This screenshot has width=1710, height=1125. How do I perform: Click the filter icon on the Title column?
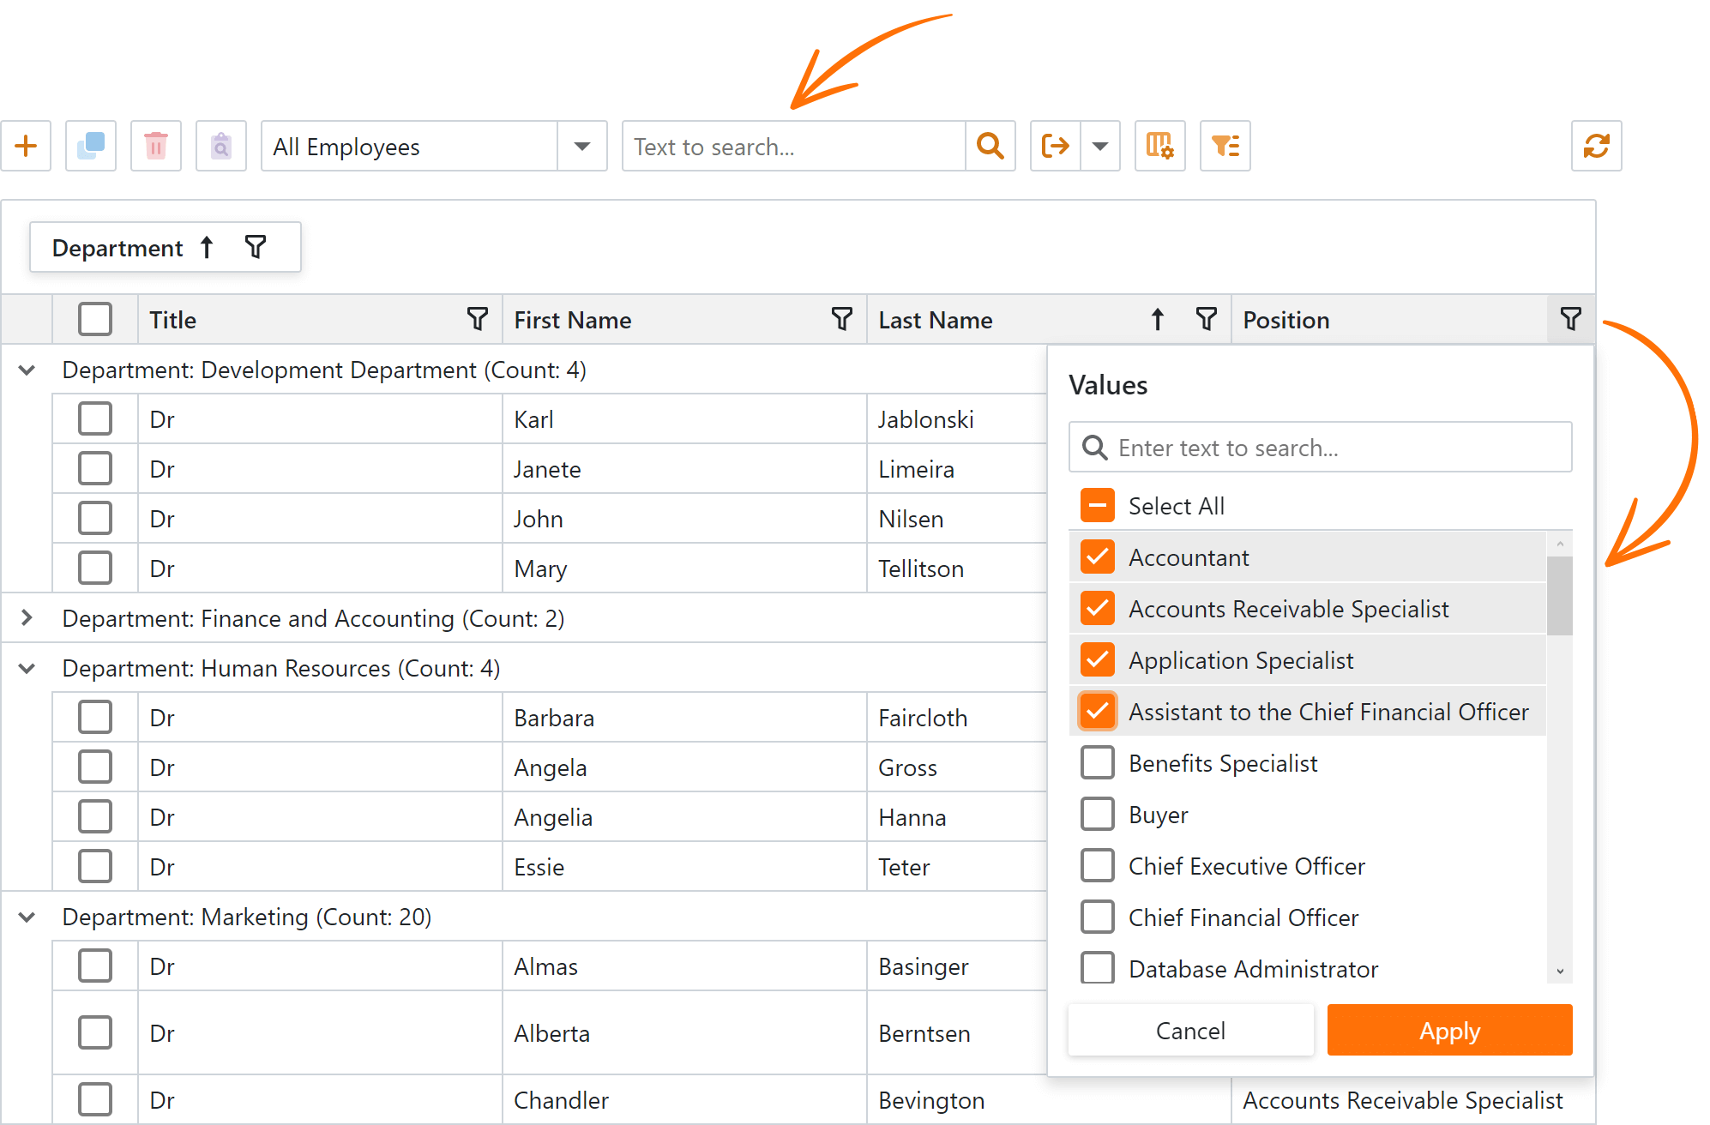(478, 318)
